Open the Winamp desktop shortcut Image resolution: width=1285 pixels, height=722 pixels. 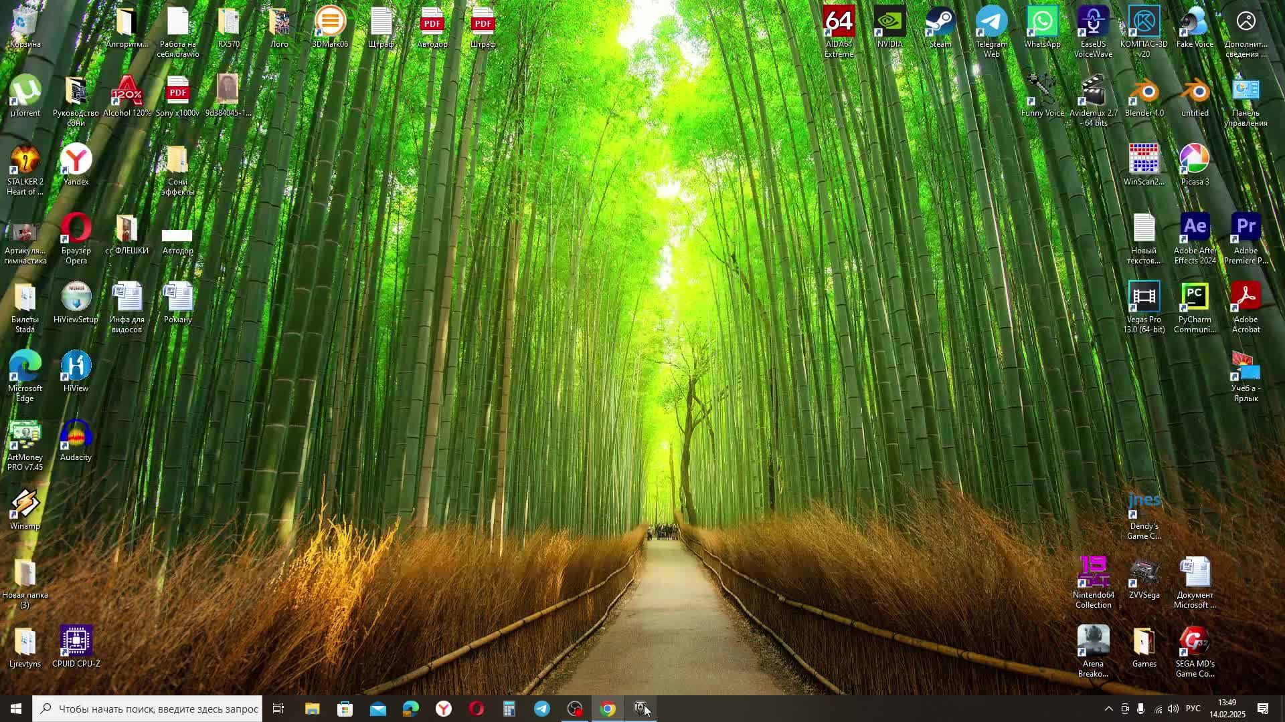[x=25, y=507]
